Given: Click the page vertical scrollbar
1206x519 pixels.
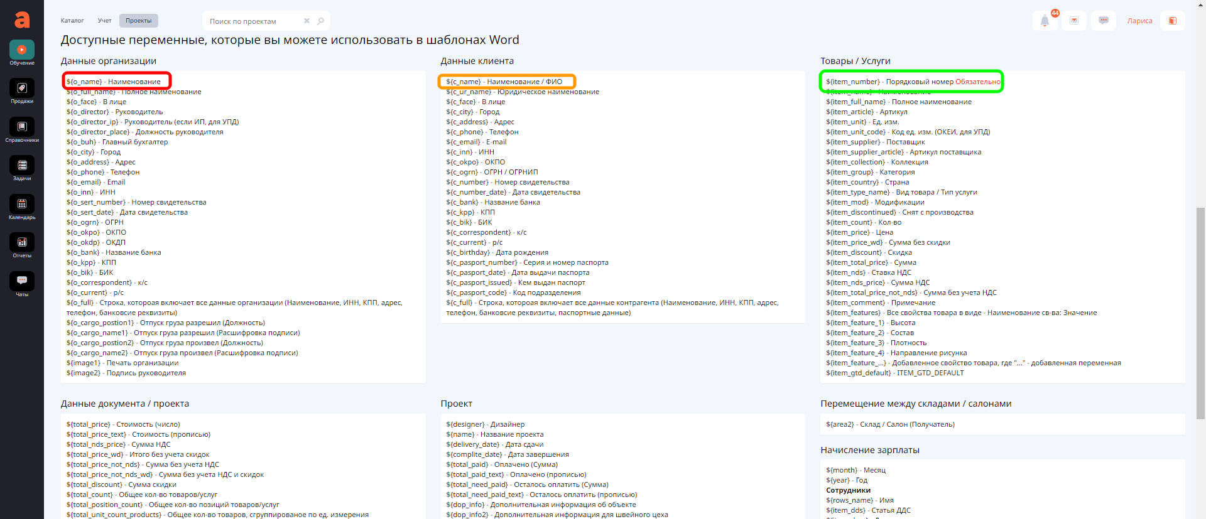Looking at the screenshot, I should pyautogui.click(x=1201, y=314).
